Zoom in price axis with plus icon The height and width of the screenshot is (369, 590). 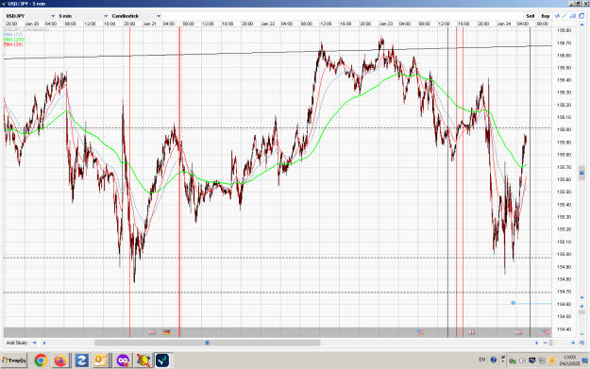coord(582,306)
